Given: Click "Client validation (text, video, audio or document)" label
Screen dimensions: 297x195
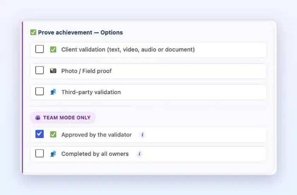Looking at the screenshot, I should 128,50.
